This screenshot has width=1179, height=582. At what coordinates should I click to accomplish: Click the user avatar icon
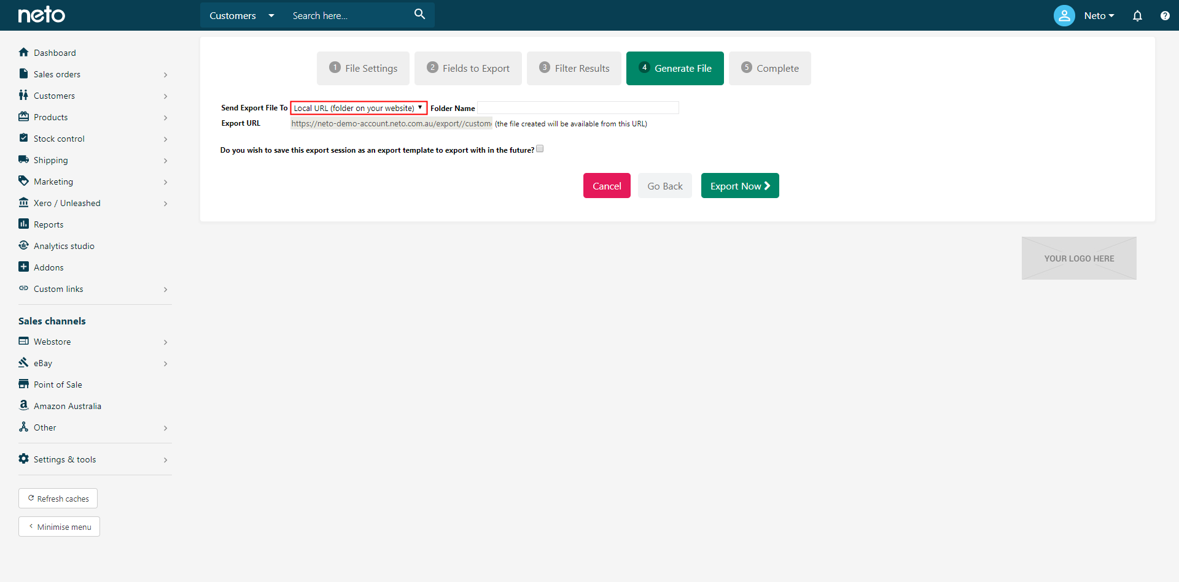(x=1064, y=15)
